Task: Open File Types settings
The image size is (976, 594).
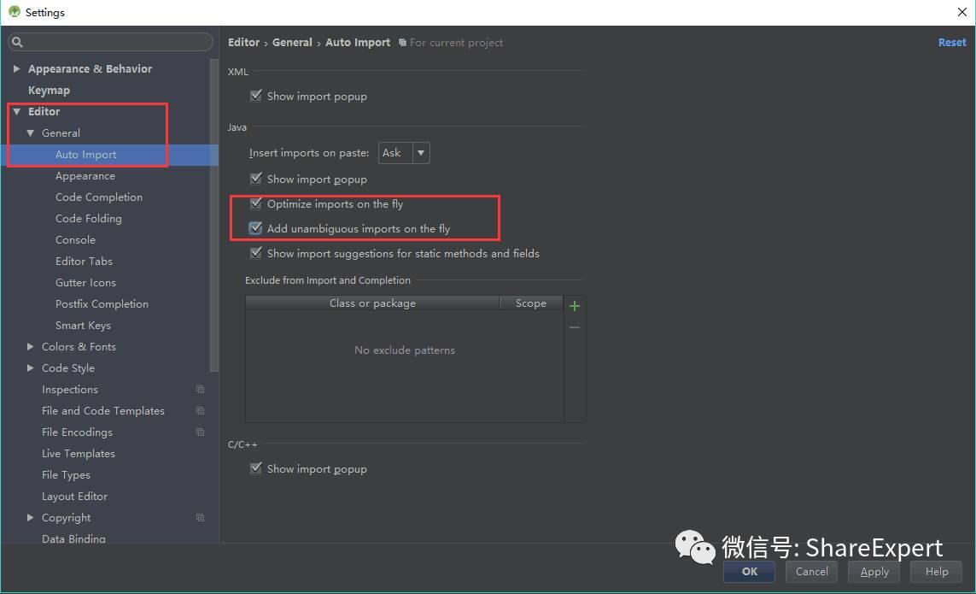Action: [x=66, y=475]
